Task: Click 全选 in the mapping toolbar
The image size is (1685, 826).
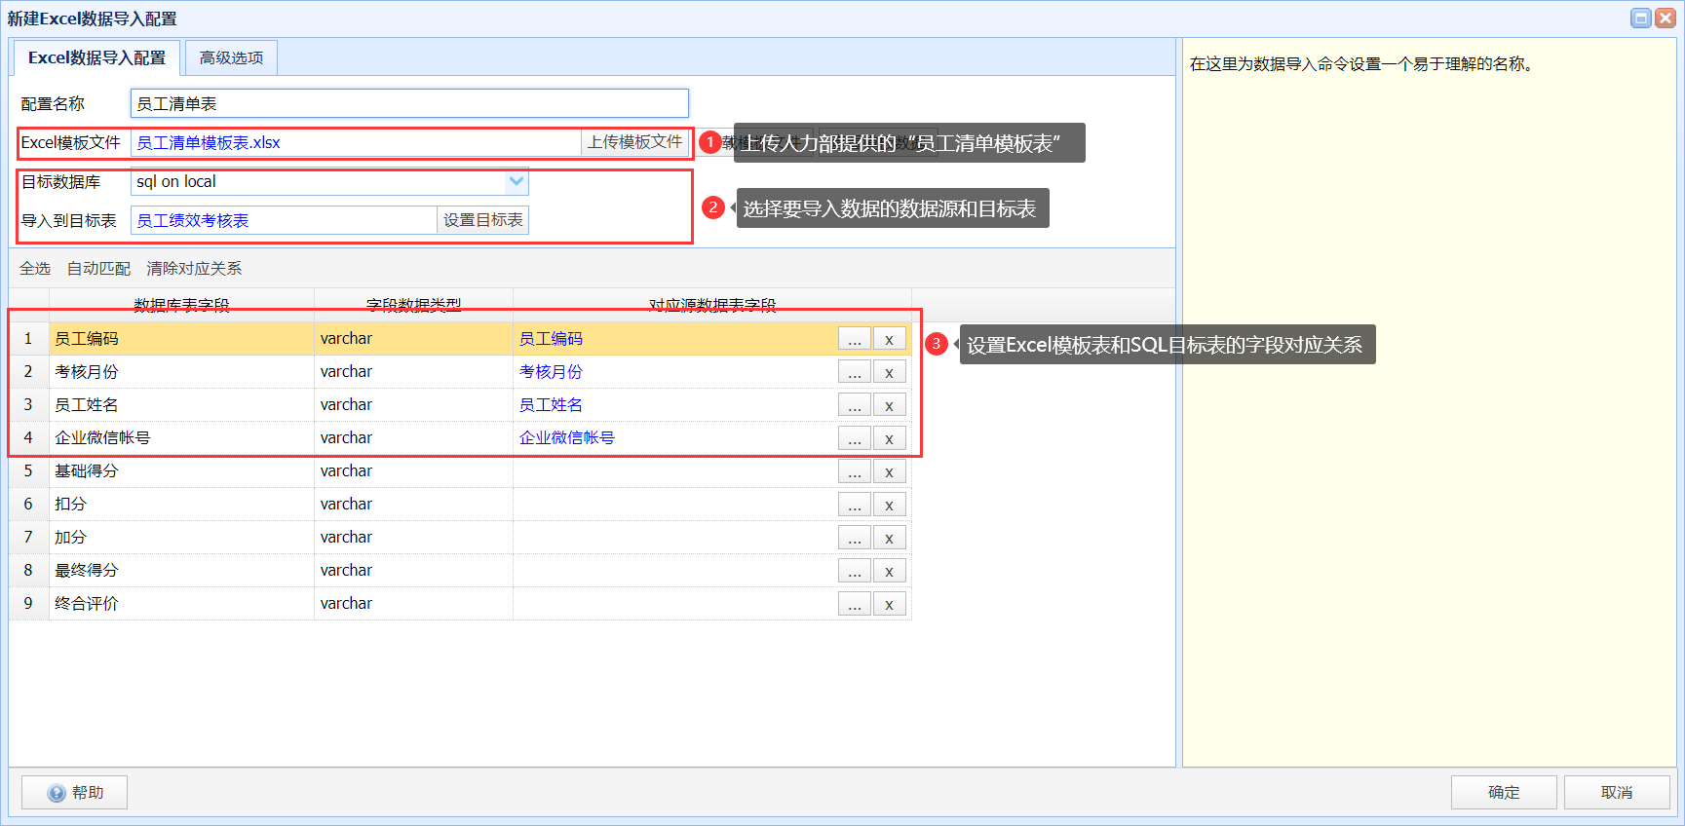Action: pyautogui.click(x=35, y=269)
